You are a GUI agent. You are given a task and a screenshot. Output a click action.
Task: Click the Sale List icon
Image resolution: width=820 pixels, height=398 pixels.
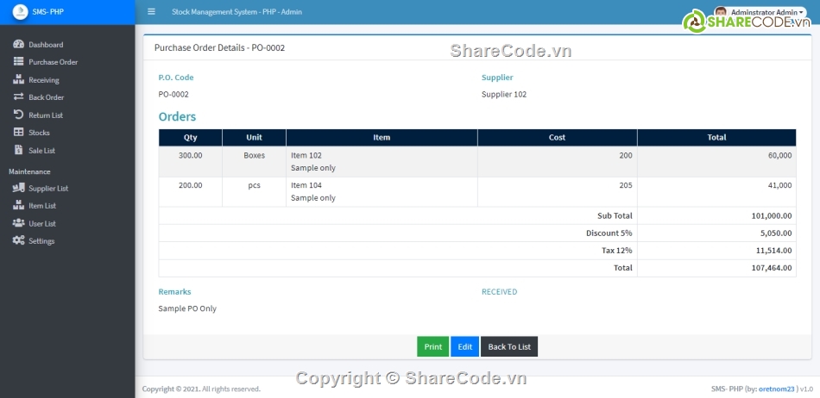point(19,150)
